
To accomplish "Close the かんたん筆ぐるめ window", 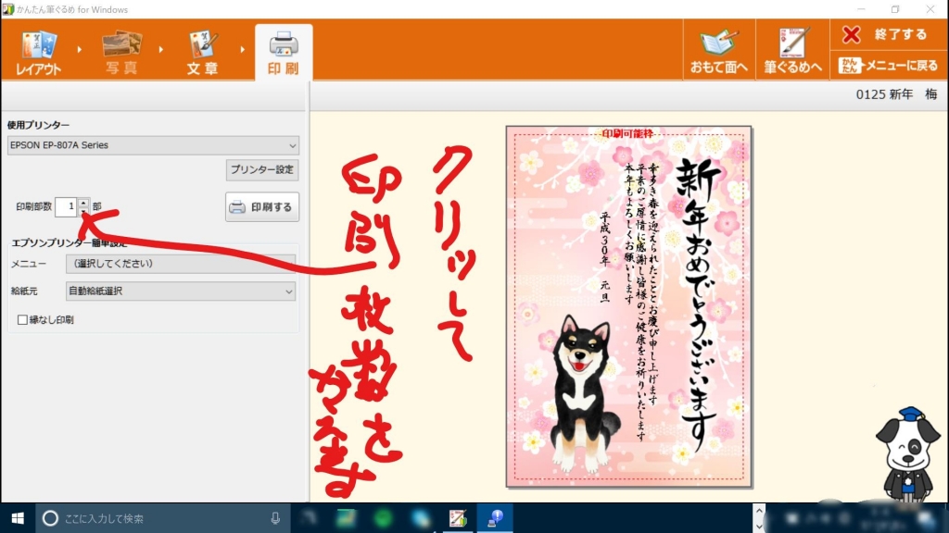I will tap(930, 9).
